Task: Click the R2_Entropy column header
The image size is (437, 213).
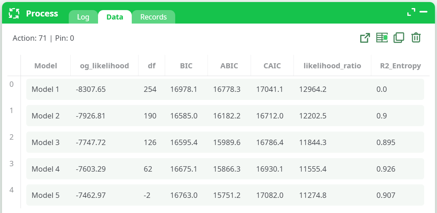Action: (400, 66)
